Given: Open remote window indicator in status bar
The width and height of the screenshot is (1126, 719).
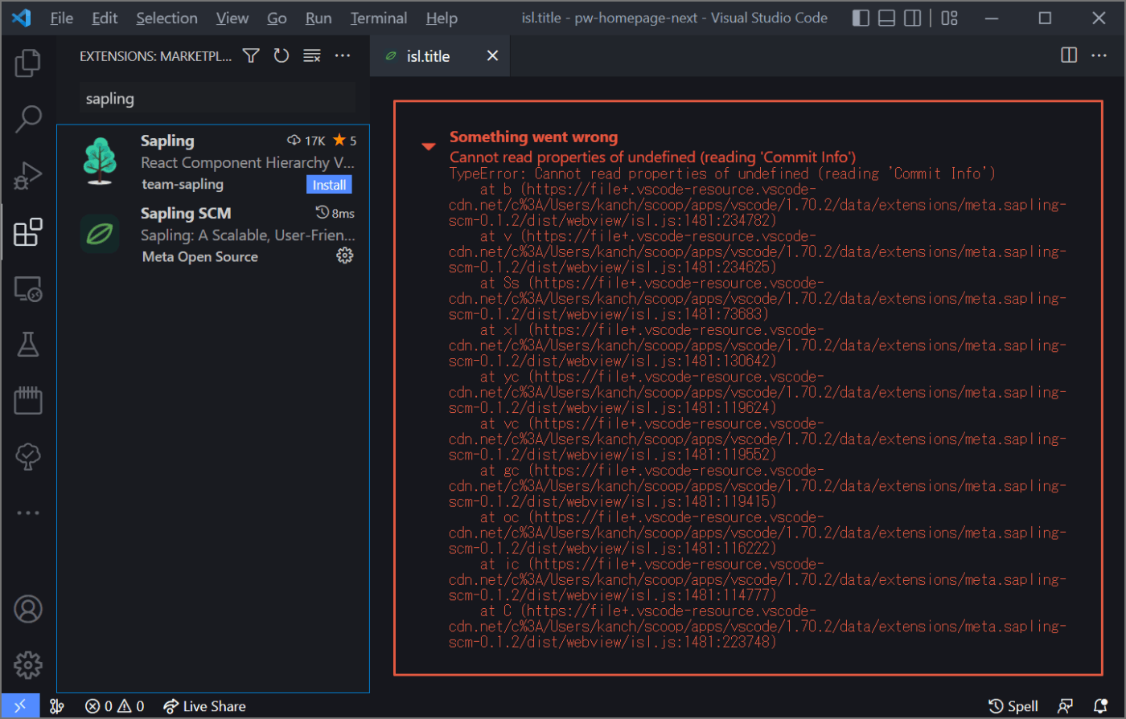Looking at the screenshot, I should [x=19, y=706].
